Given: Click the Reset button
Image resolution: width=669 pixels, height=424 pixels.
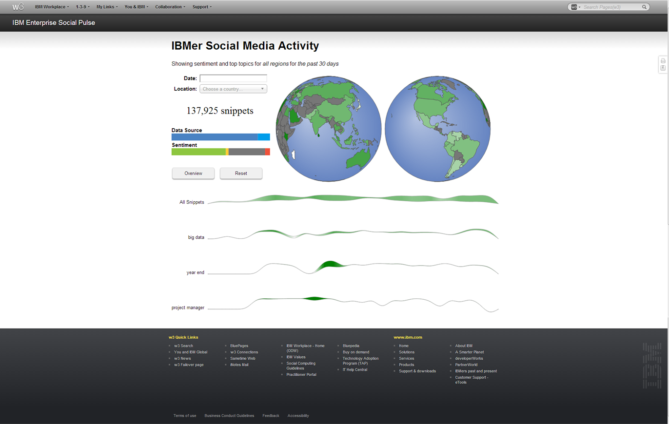Looking at the screenshot, I should click(241, 173).
